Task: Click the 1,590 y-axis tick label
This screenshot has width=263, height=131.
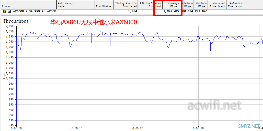Action: (10, 52)
